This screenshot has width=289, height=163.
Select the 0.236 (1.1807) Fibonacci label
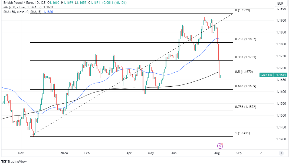pos(245,39)
